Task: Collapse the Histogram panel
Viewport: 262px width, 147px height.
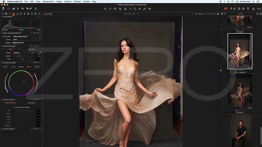Action: point(2,17)
